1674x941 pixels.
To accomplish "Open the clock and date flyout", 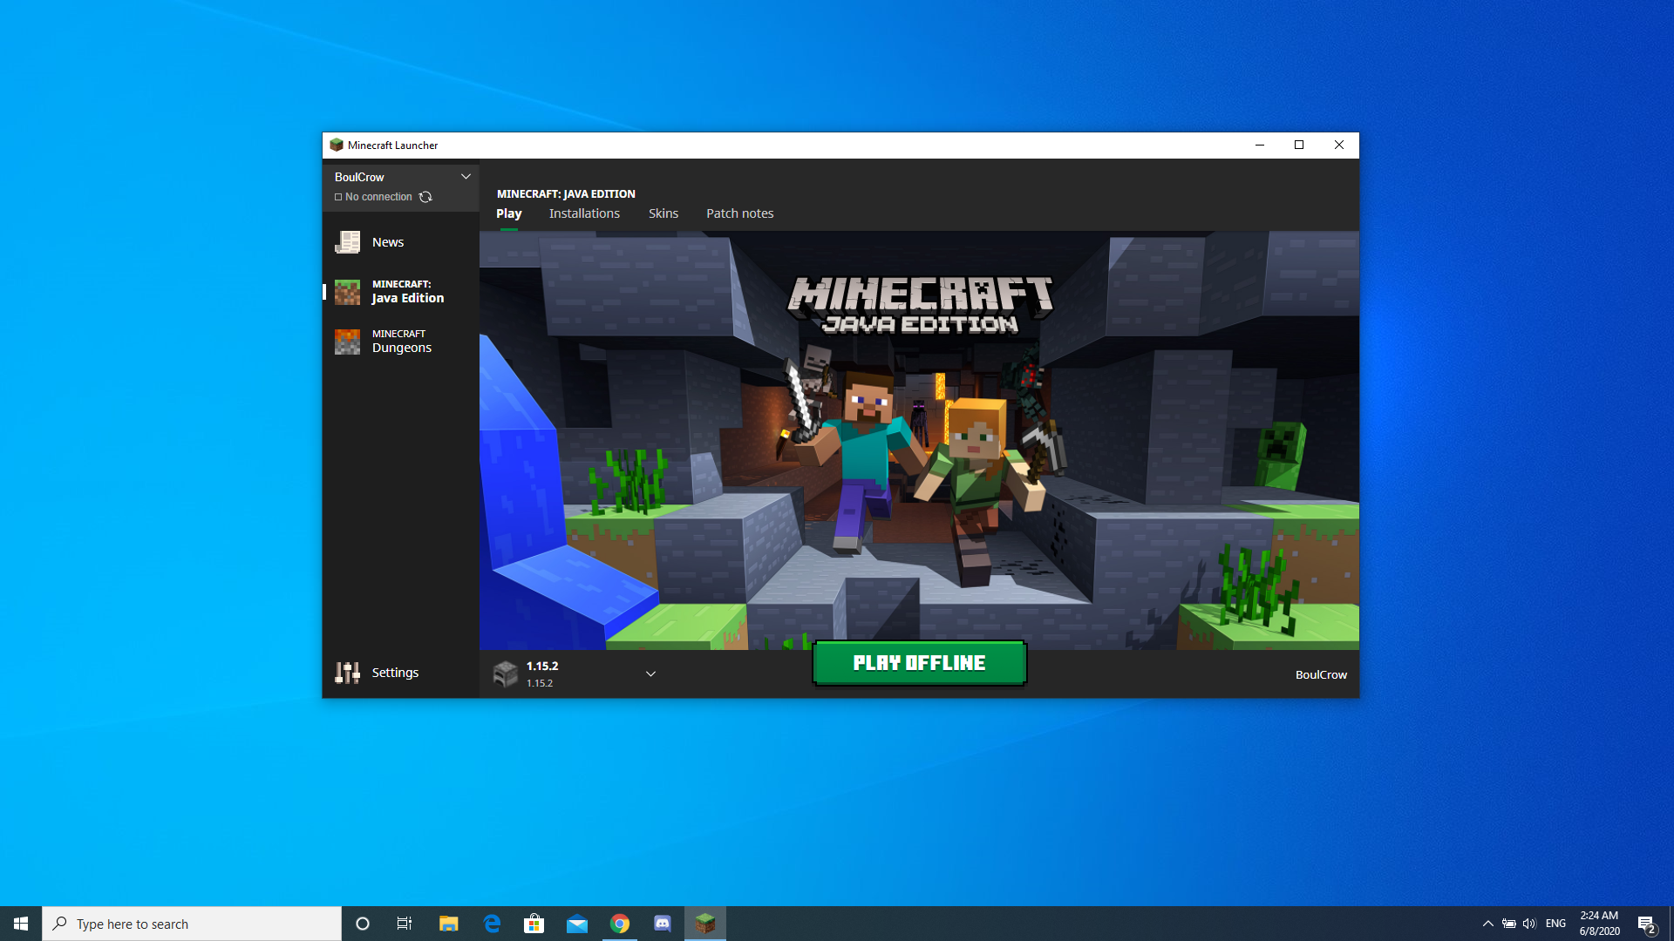I will pyautogui.click(x=1600, y=924).
